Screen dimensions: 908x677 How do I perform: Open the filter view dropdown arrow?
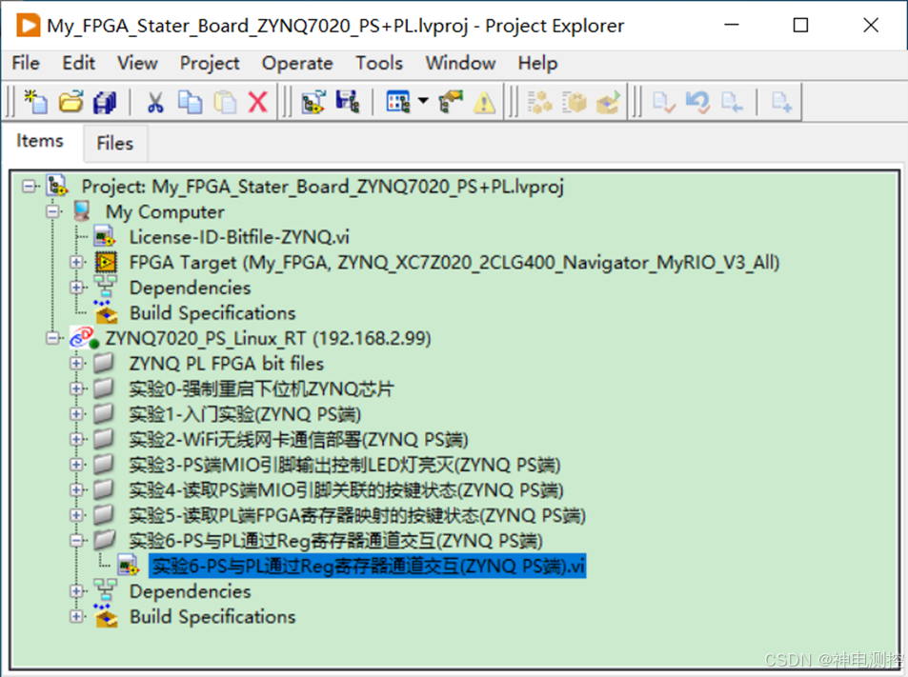coord(423,101)
